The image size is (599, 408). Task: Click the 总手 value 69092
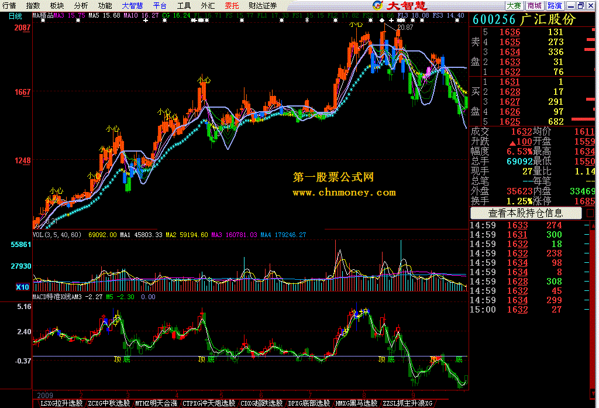(519, 162)
